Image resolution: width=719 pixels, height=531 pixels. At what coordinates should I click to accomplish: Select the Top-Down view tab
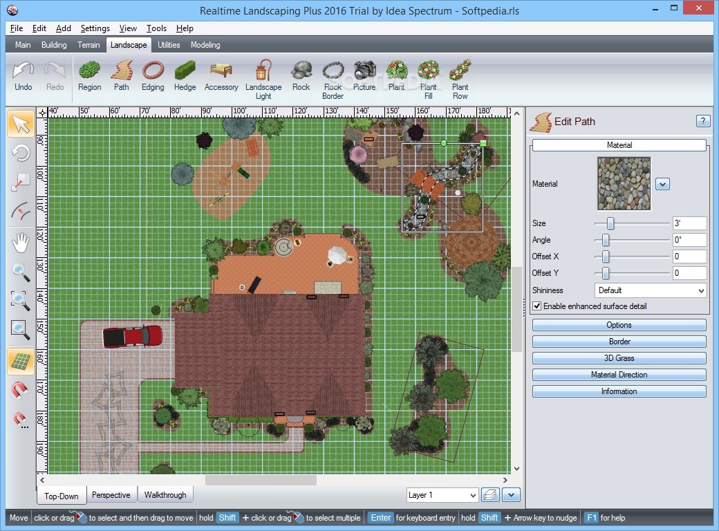point(62,496)
